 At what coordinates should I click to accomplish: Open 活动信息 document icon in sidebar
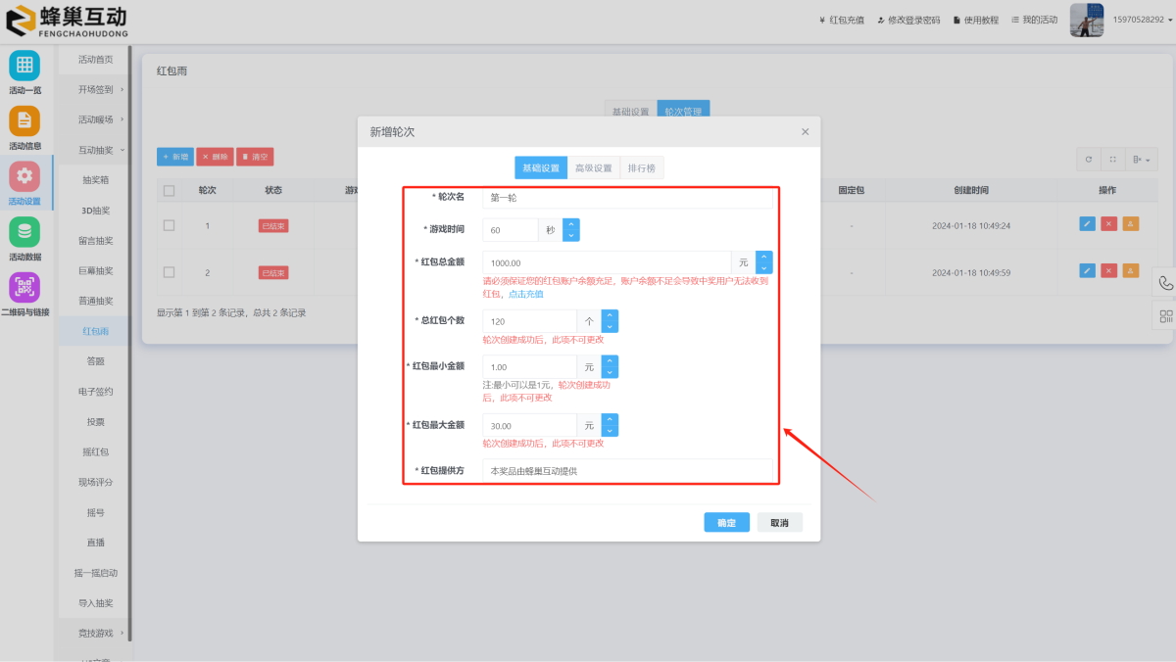click(x=24, y=121)
